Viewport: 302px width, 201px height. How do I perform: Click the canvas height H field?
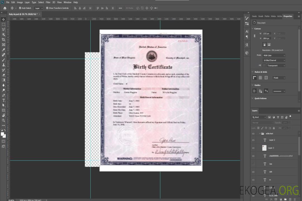coord(267,39)
